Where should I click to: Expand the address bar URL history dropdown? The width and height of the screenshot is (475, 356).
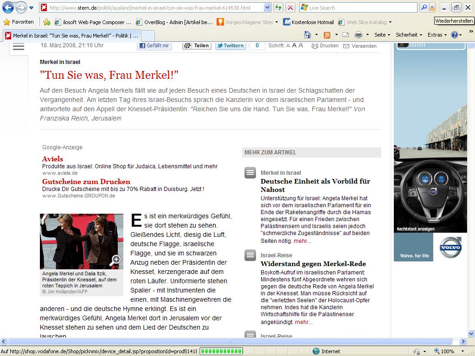[x=267, y=7]
